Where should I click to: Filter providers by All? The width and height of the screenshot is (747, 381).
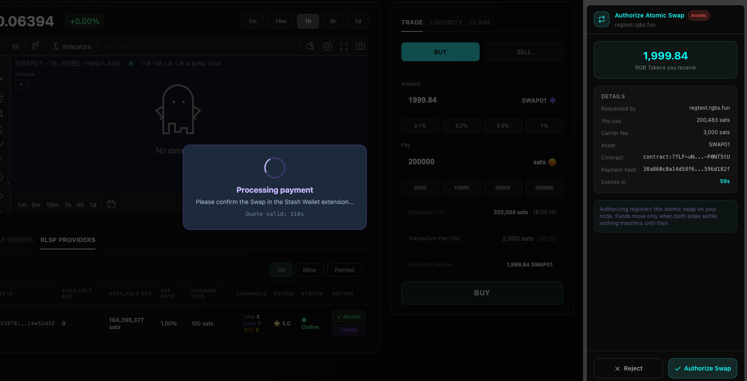(281, 270)
